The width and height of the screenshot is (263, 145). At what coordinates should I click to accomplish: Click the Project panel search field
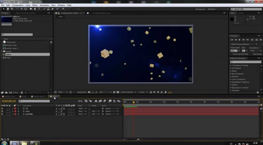coord(17,34)
